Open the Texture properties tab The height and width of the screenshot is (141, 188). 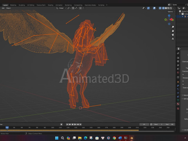coord(178,108)
